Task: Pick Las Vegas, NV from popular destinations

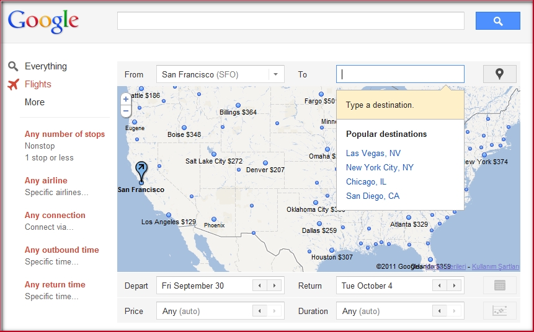Action: [x=373, y=154]
